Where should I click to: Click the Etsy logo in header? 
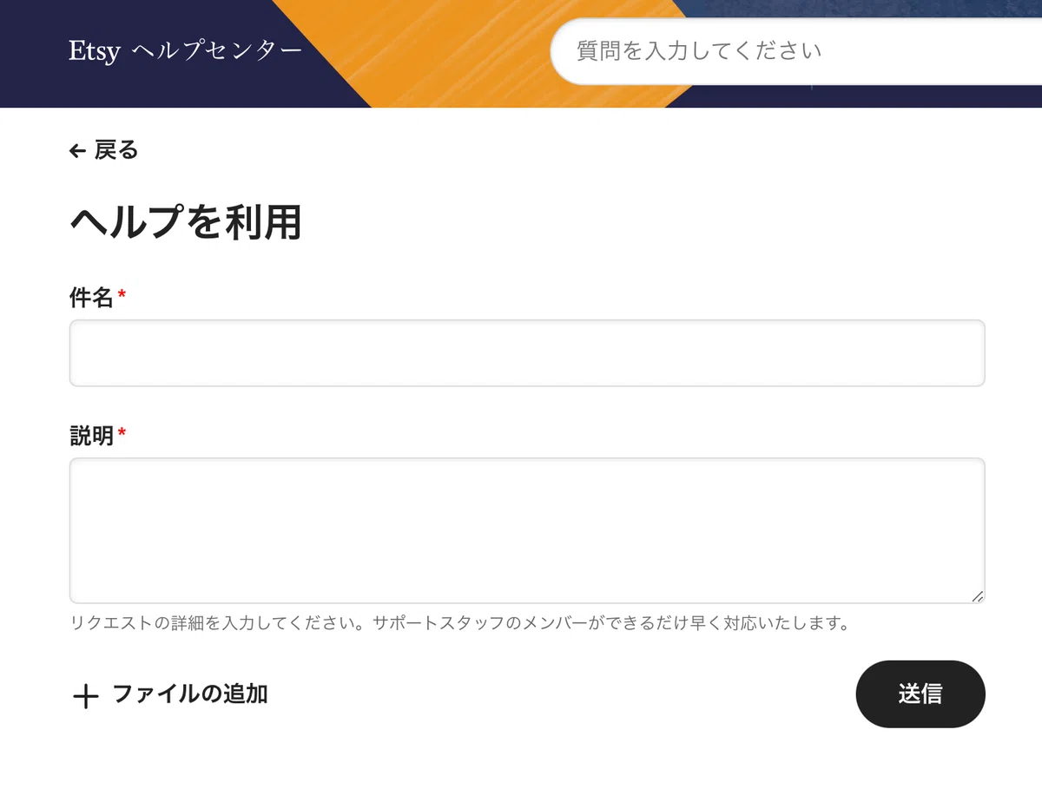tap(95, 51)
